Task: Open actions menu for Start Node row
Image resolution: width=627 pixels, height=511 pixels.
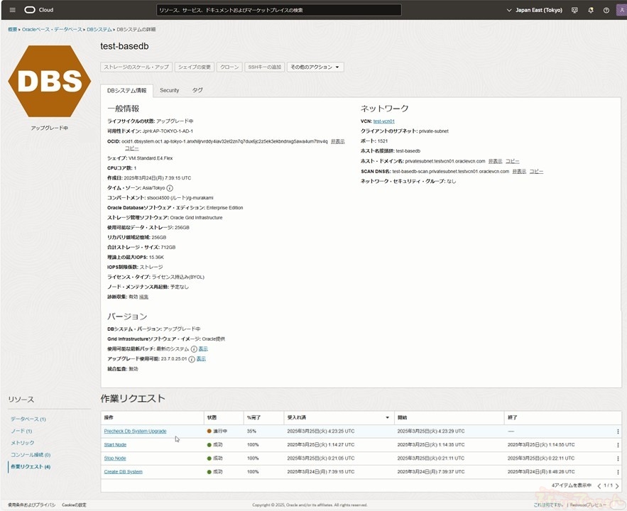Action: click(618, 445)
